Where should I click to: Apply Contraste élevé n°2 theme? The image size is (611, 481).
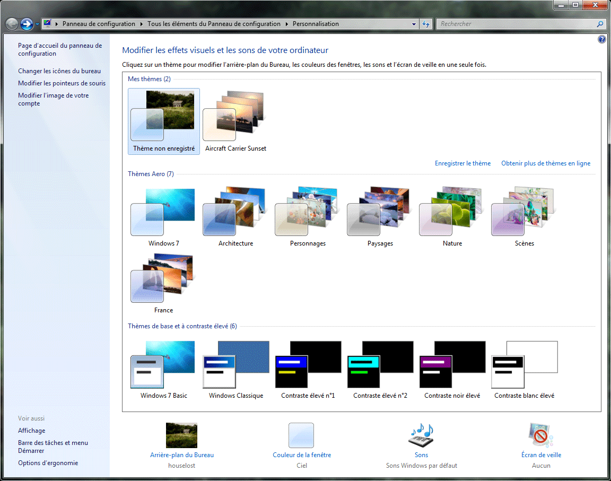tap(380, 369)
